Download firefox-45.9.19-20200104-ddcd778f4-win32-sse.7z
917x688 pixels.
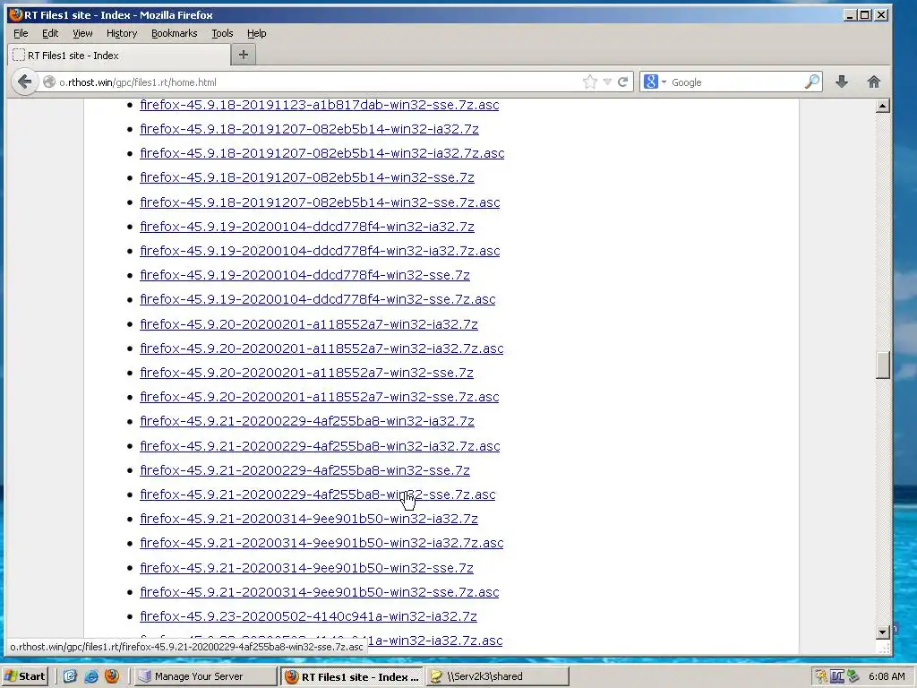(304, 275)
